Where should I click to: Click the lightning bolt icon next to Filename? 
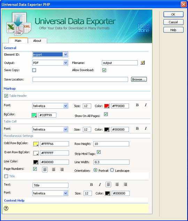[x=143, y=63]
